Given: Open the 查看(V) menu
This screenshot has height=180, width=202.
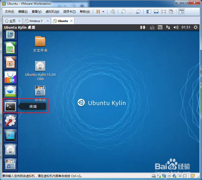Looking at the screenshot, I should tap(37, 11).
